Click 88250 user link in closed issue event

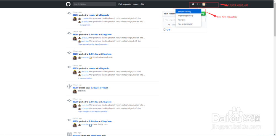click(x=76, y=88)
